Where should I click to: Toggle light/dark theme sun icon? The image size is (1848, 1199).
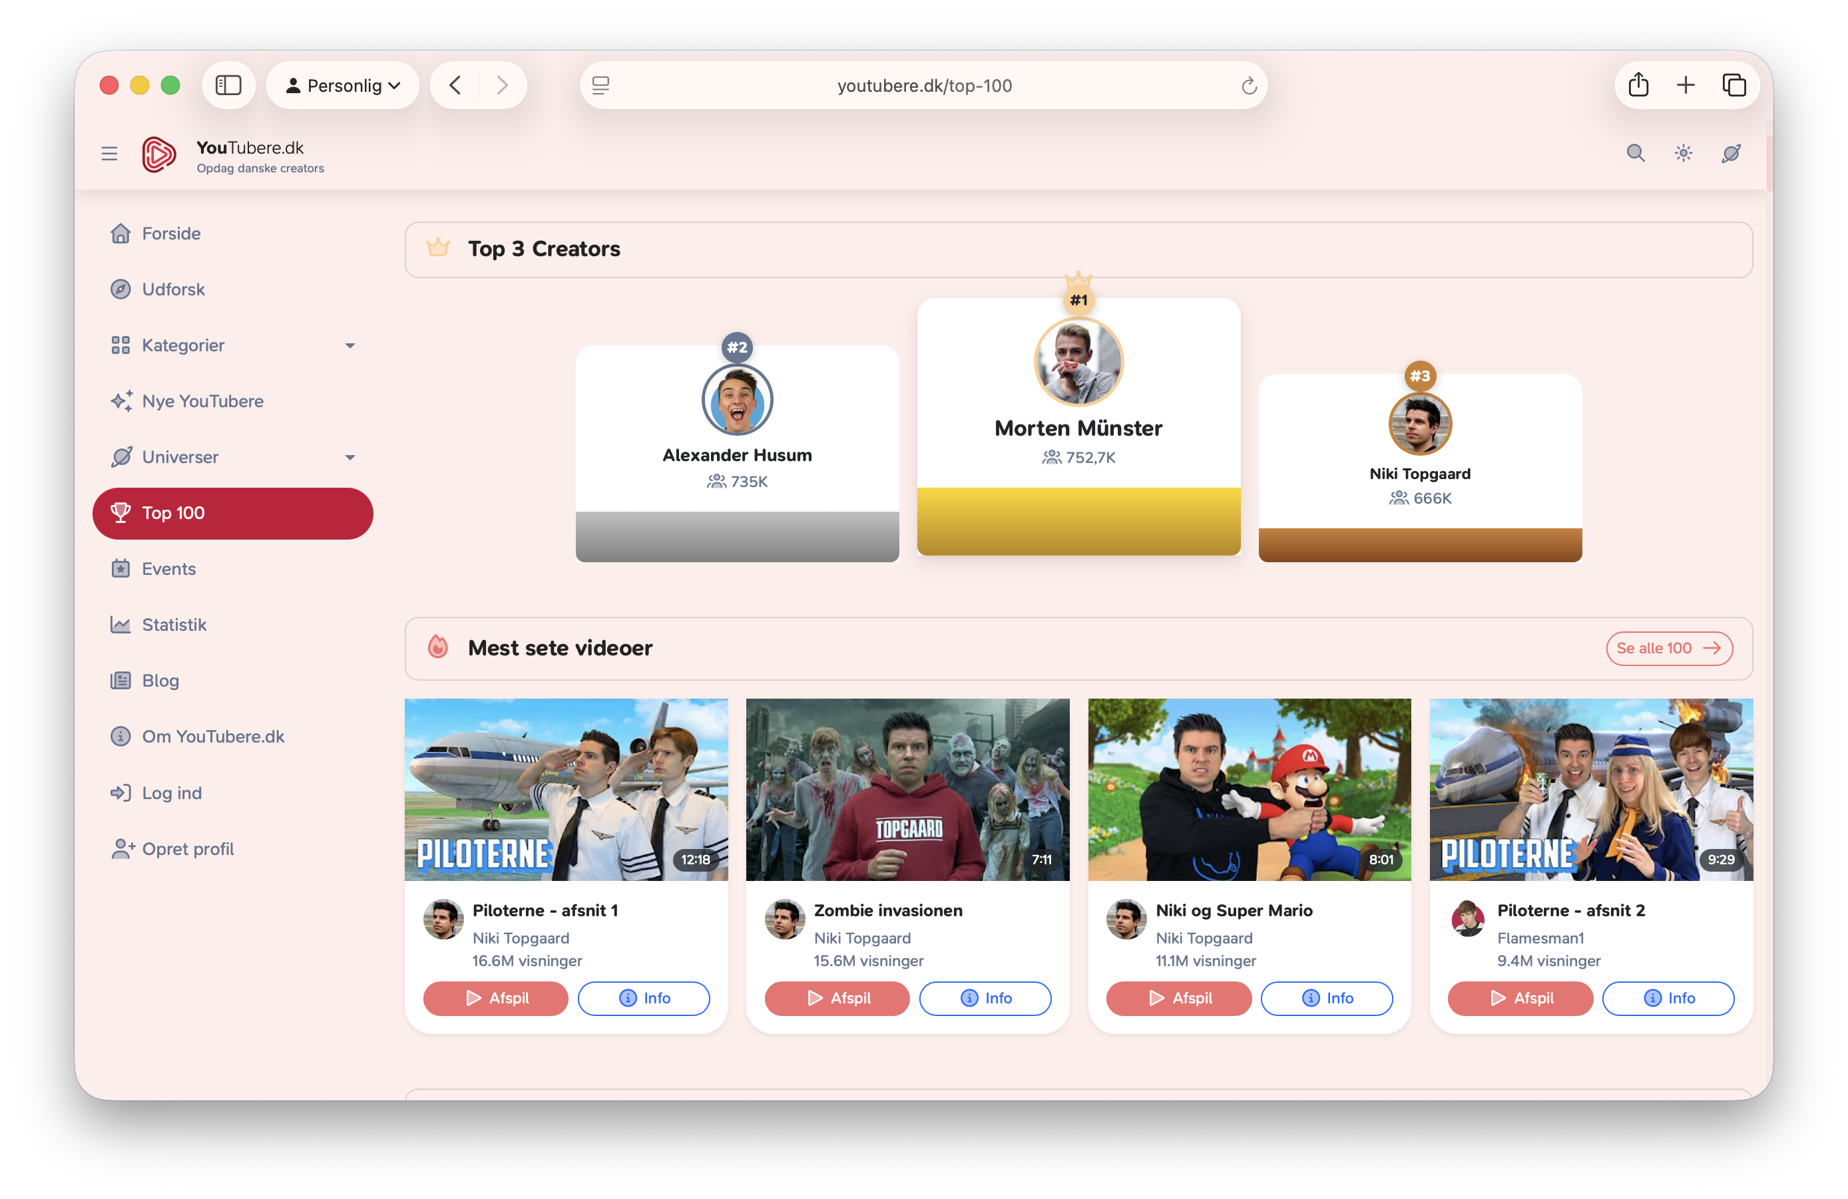tap(1683, 153)
